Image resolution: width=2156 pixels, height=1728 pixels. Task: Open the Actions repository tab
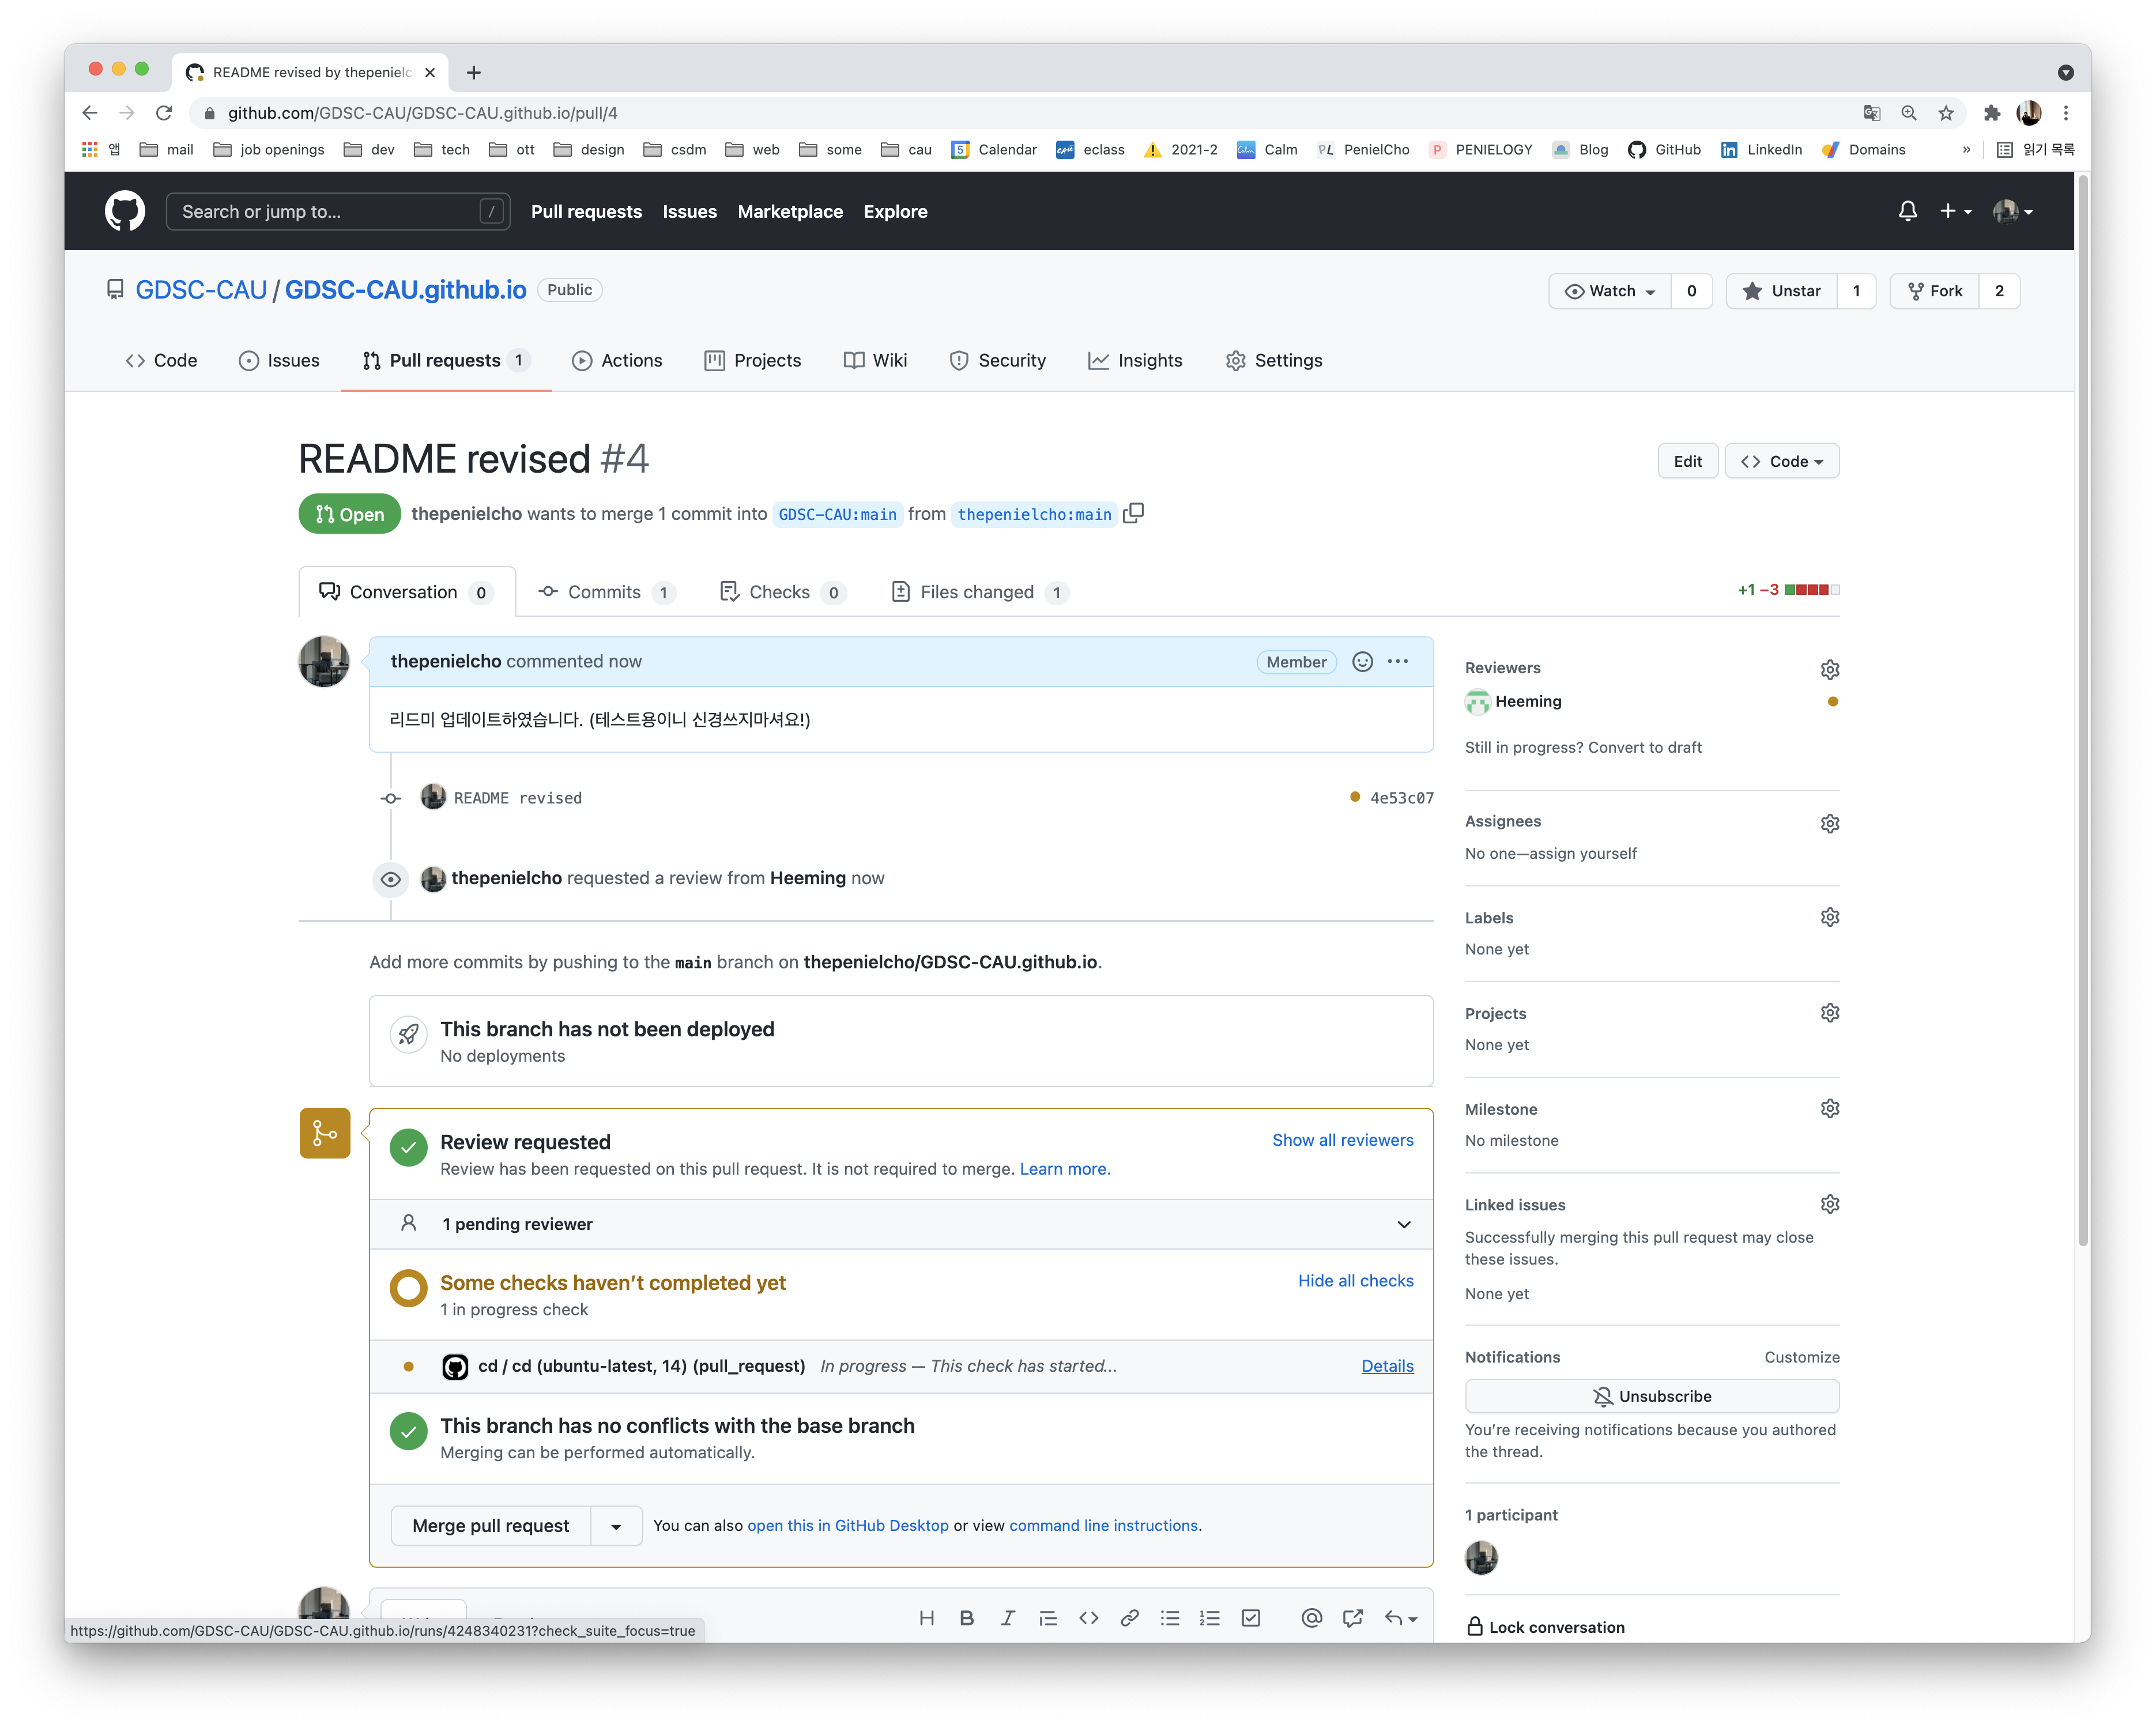(616, 360)
